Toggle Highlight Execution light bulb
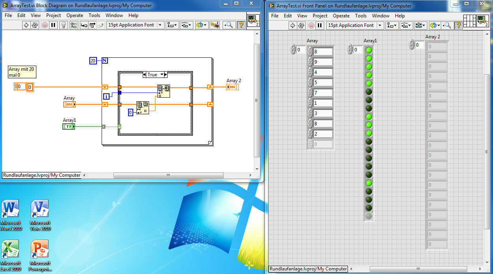This screenshot has height=274, width=493. click(x=63, y=25)
